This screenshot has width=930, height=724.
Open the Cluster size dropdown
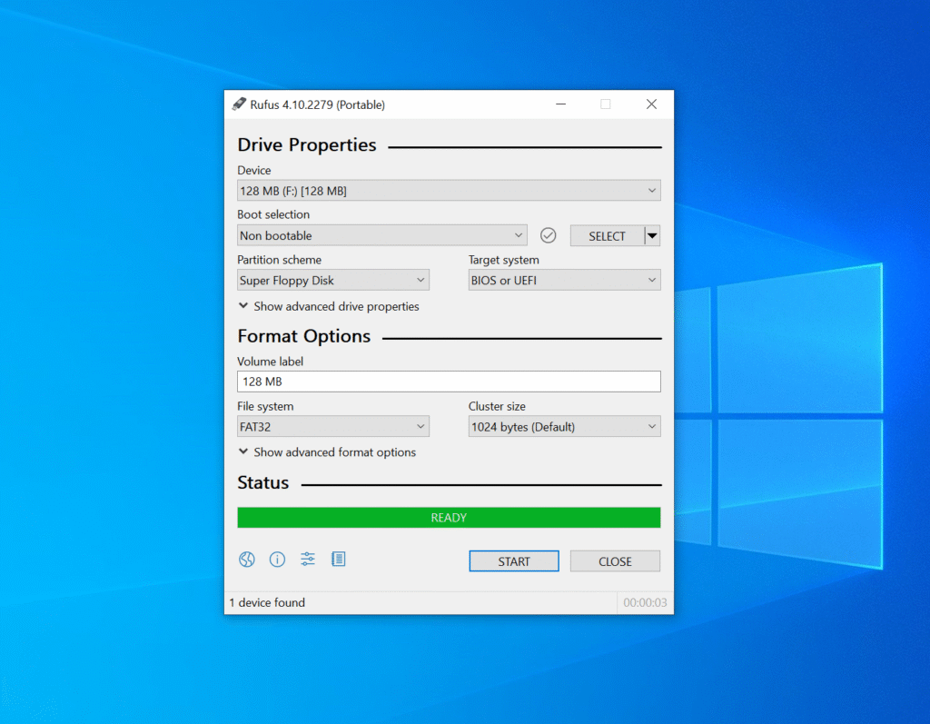point(564,427)
